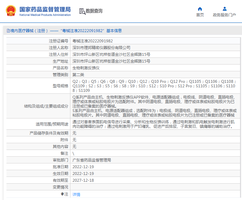This screenshot has height=200, width=242.
Task: Open the 数据查询 search icon
Action: point(82,12)
